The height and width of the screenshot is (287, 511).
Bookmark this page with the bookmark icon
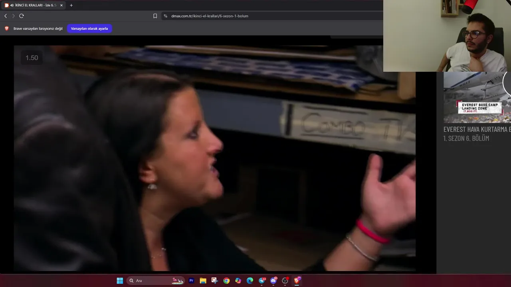point(155,16)
